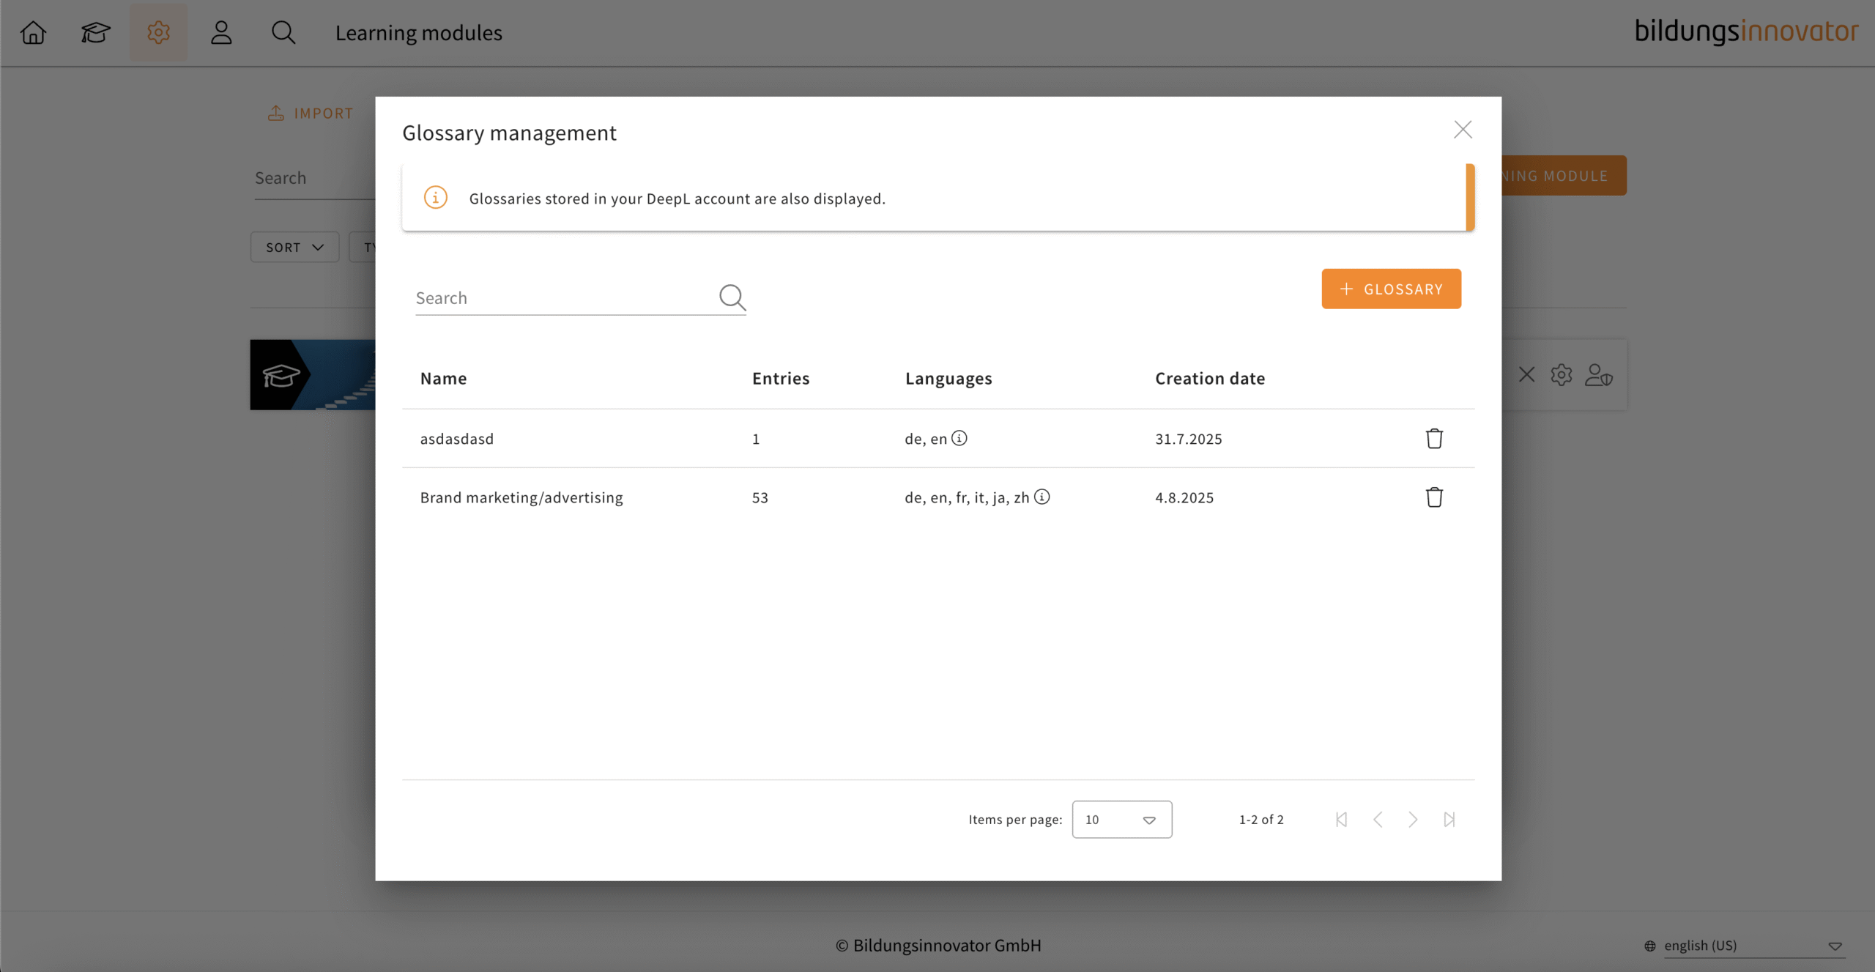
Task: Add a new glossary
Action: [1391, 289]
